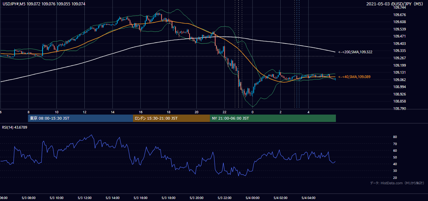This screenshot has height=201, width=428.
Task: Click RSI axis level 20
Action: (x=395, y=178)
